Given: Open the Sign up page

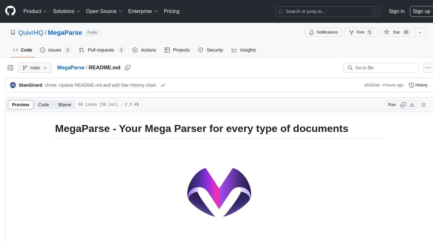Looking at the screenshot, I should [x=421, y=11].
